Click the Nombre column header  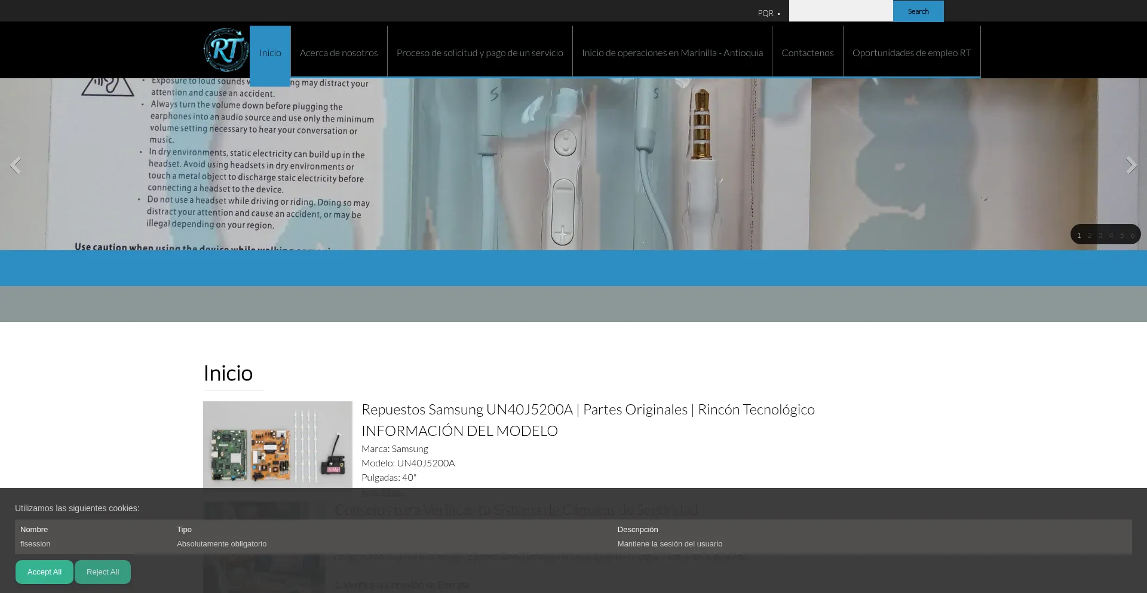[34, 530]
